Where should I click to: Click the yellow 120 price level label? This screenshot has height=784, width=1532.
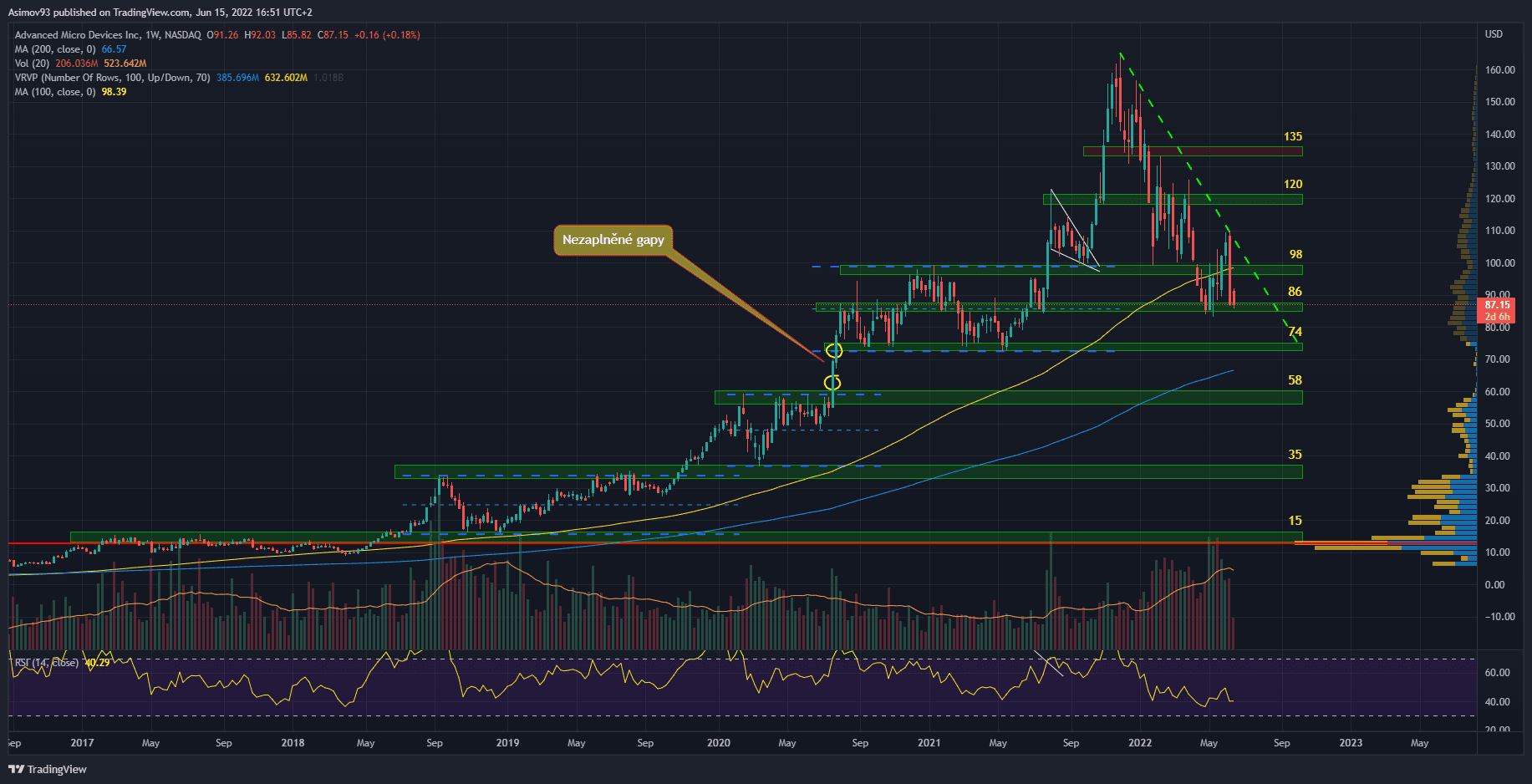[1292, 184]
